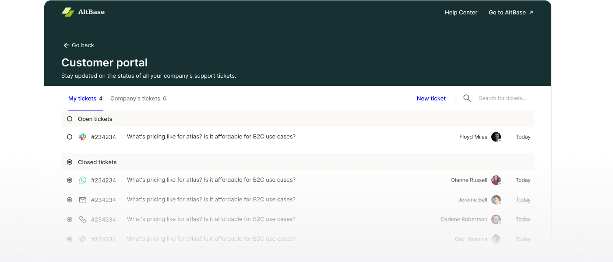Click the closed status circle on Jerome Bell's ticket
613x262 pixels.
point(70,200)
